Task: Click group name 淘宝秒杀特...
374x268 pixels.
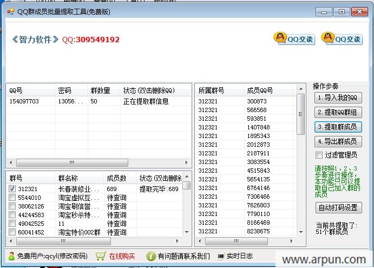Action: pyautogui.click(x=78, y=215)
